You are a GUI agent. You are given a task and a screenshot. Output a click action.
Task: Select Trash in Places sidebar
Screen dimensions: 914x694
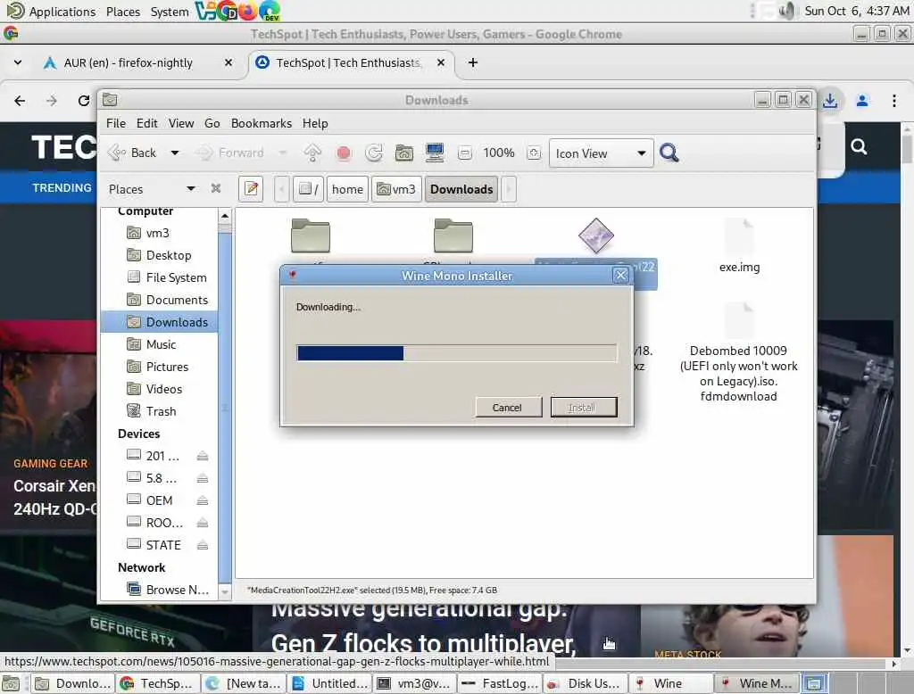pos(152,411)
